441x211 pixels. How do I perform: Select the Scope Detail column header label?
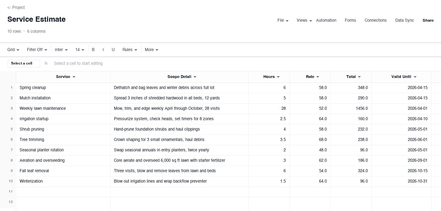(x=179, y=77)
